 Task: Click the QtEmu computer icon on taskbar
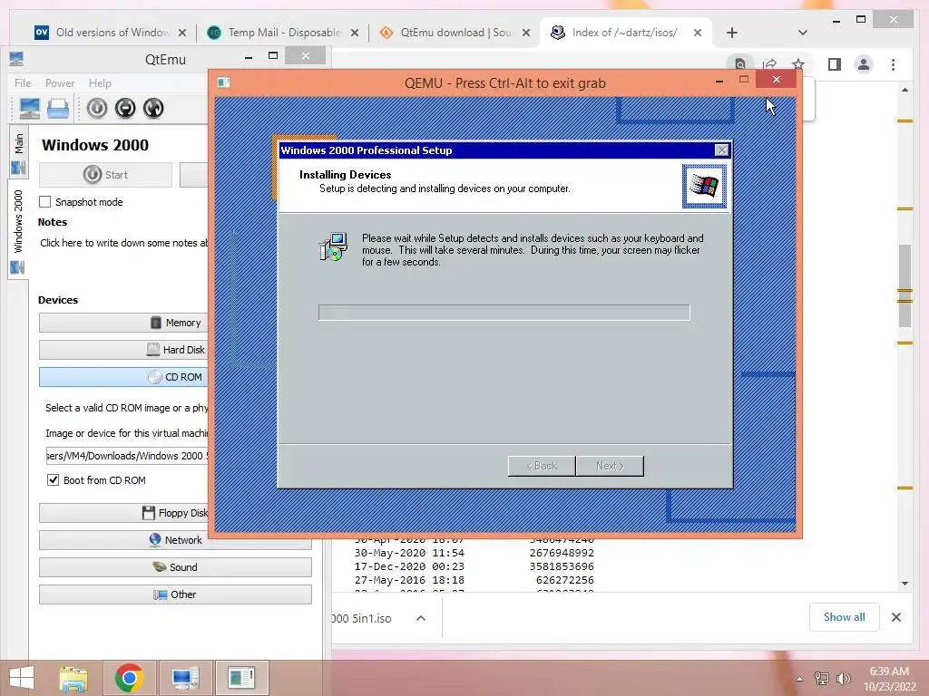185,678
